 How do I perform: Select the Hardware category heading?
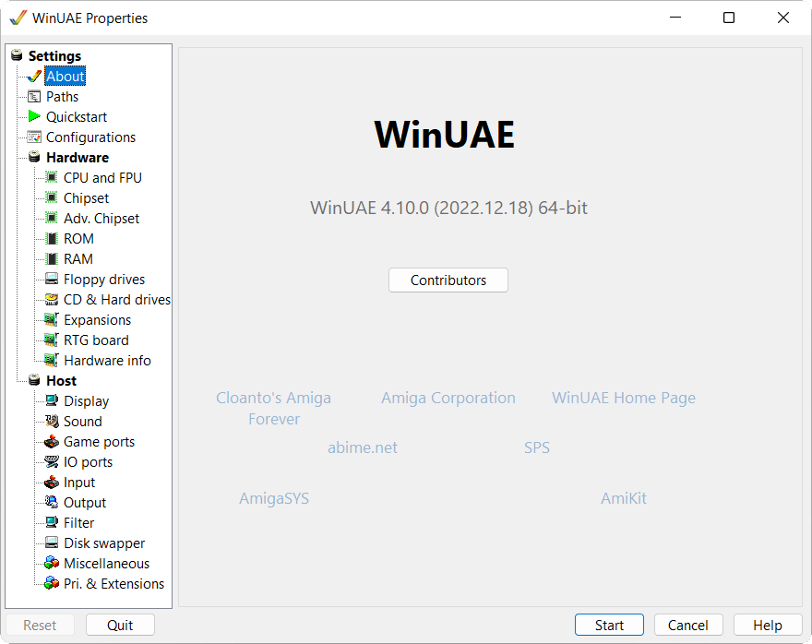(x=78, y=158)
